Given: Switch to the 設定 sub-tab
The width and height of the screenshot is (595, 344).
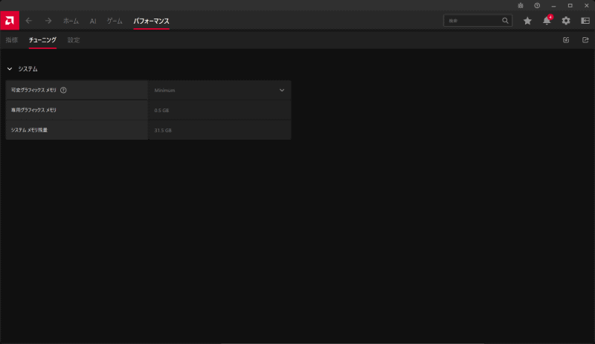Looking at the screenshot, I should pos(74,40).
